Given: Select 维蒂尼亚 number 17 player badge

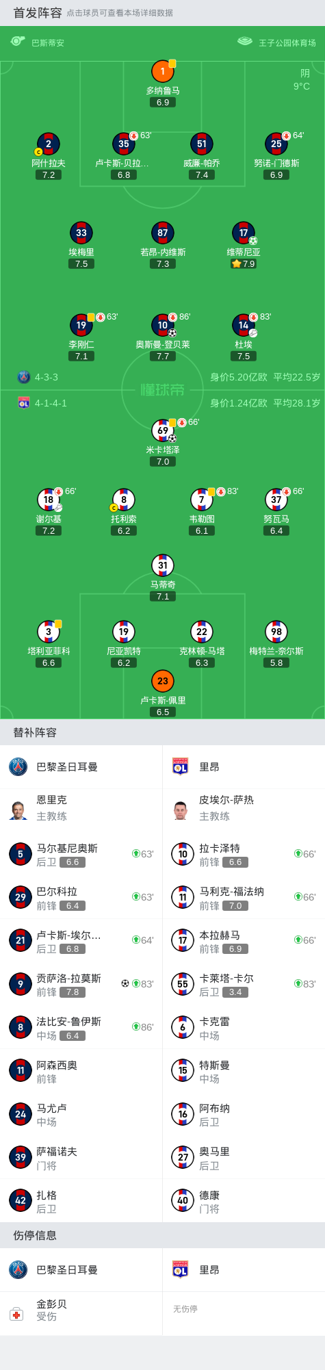Looking at the screenshot, I should click(x=244, y=233).
